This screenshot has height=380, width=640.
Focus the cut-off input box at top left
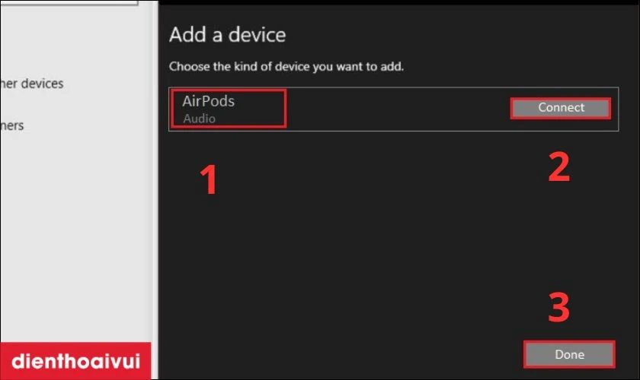pyautogui.click(x=69, y=2)
